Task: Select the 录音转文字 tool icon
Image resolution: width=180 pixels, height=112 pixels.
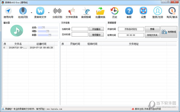Action: (40, 11)
